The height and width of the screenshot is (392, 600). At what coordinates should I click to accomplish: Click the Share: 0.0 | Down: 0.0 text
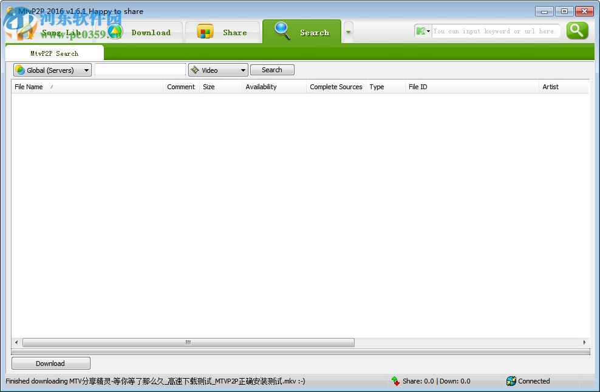point(436,381)
